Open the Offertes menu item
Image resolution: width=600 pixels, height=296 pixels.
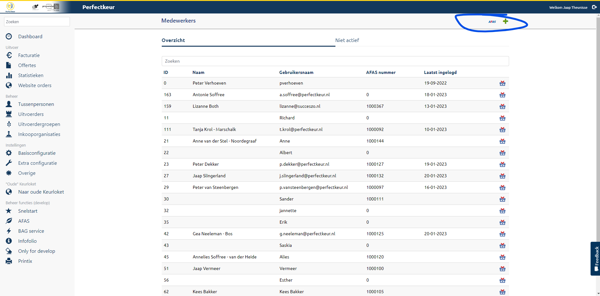(27, 65)
